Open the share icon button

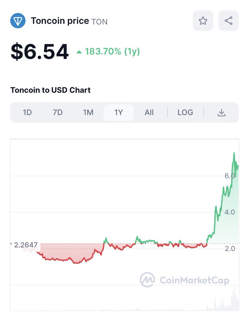pyautogui.click(x=228, y=21)
